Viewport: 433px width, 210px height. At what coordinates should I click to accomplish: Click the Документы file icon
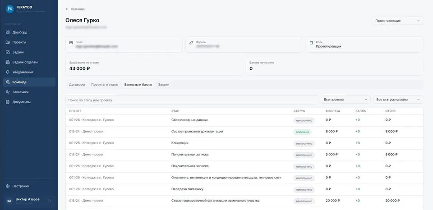[x=8, y=102]
